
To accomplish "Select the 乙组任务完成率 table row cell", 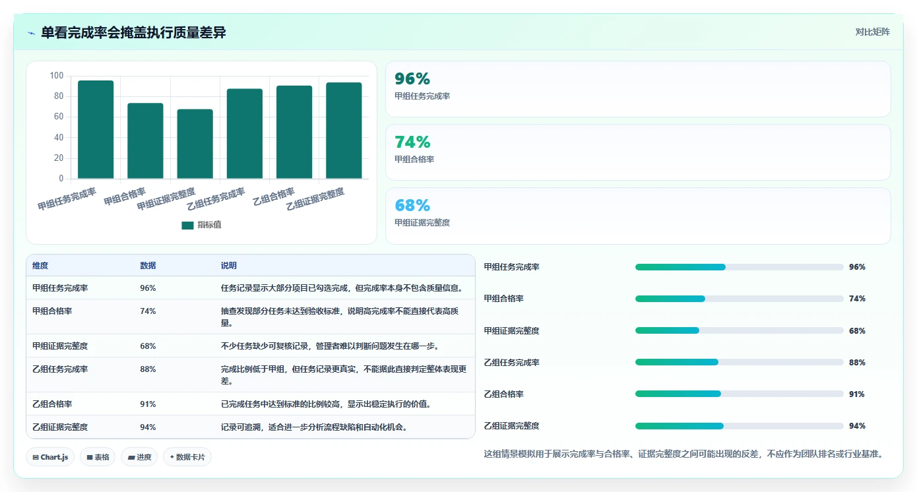I will point(60,369).
